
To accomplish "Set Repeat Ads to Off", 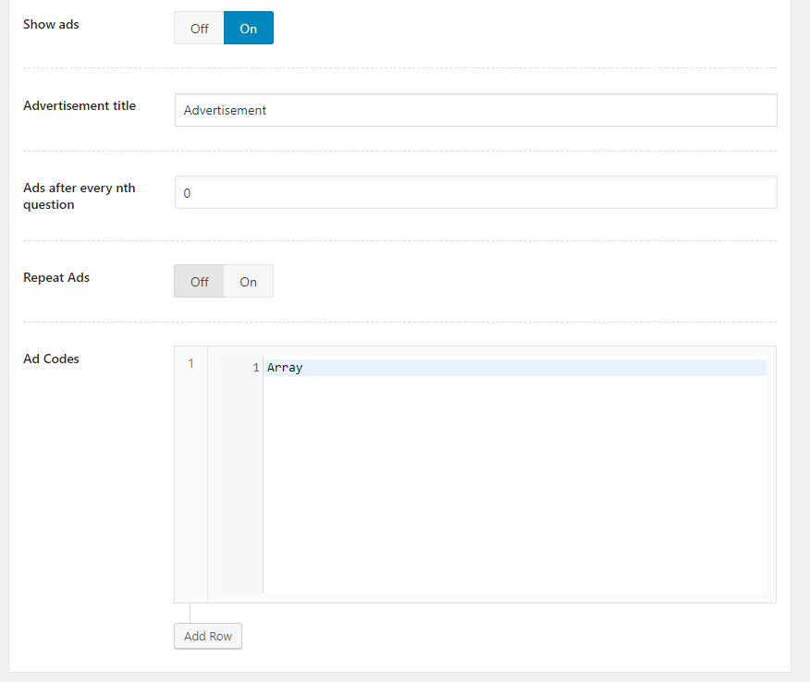I will (199, 282).
